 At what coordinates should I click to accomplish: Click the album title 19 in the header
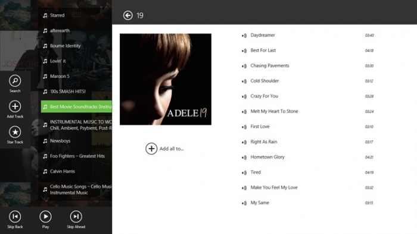tap(140, 15)
